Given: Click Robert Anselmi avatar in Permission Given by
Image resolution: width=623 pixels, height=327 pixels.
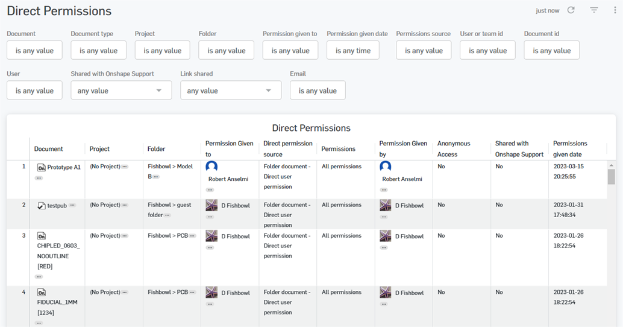Looking at the screenshot, I should 386,167.
